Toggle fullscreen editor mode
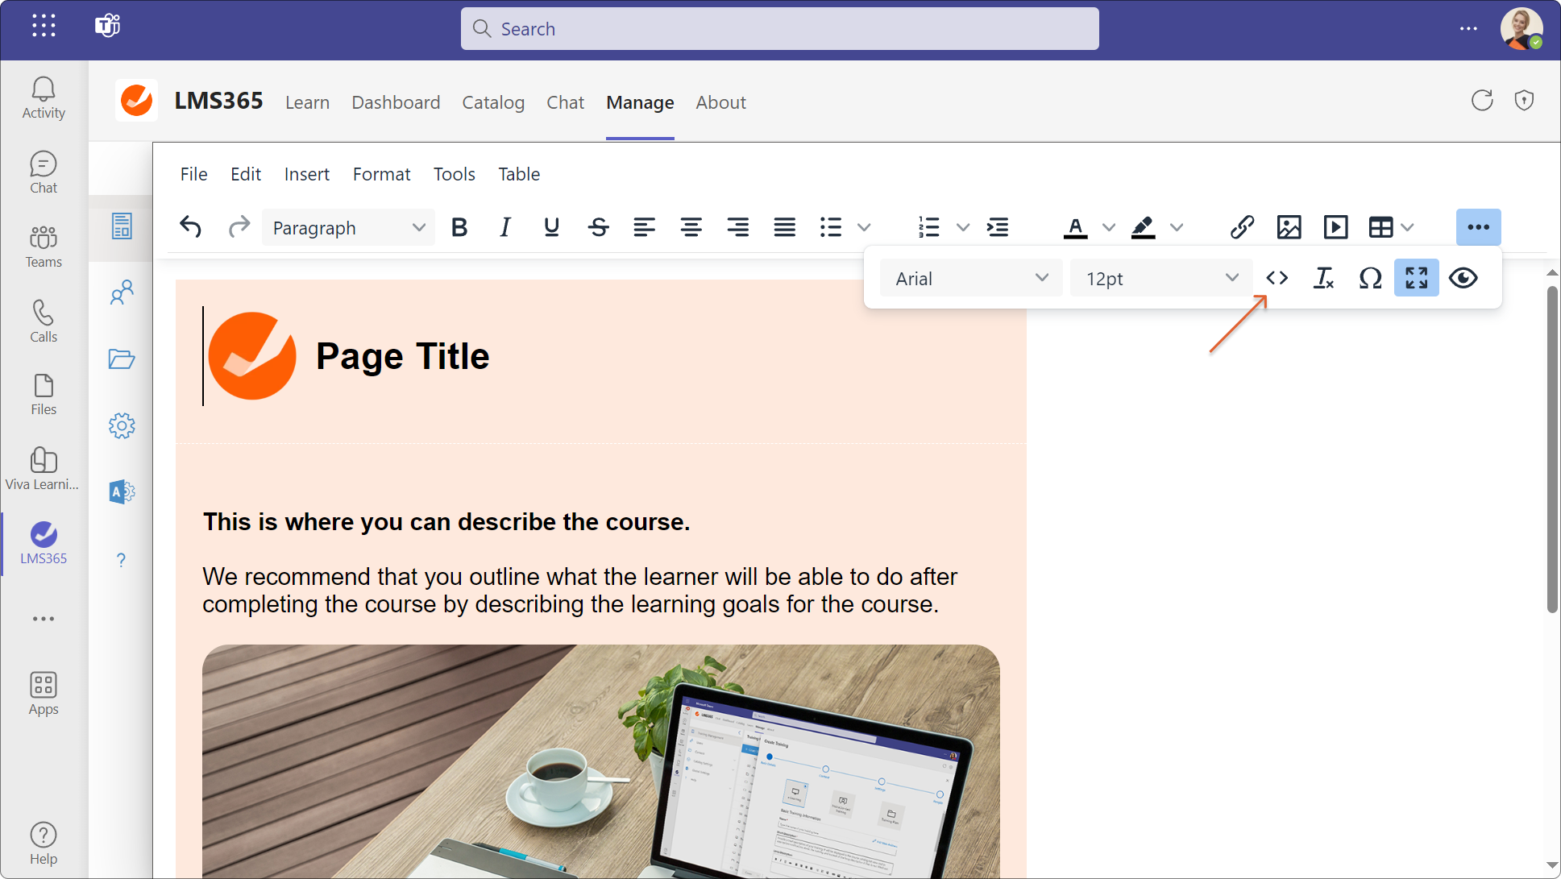Viewport: 1561px width, 879px height. click(x=1416, y=278)
